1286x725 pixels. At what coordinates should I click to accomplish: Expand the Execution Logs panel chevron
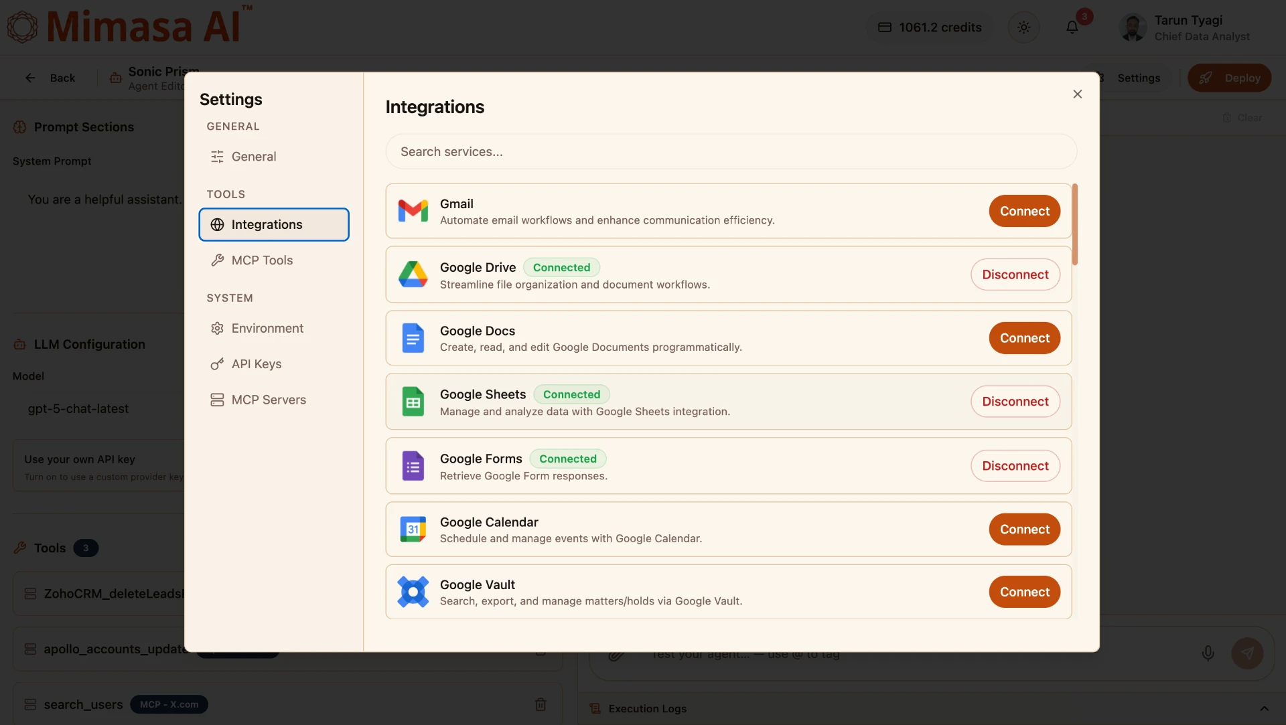[x=1264, y=708]
